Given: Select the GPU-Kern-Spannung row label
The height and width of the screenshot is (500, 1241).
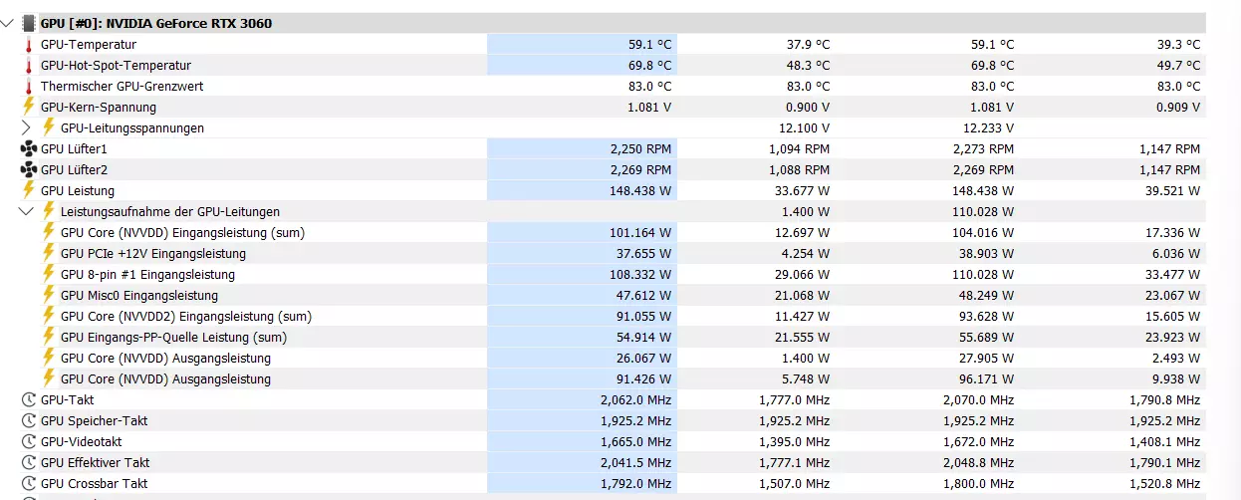Looking at the screenshot, I should (x=99, y=108).
